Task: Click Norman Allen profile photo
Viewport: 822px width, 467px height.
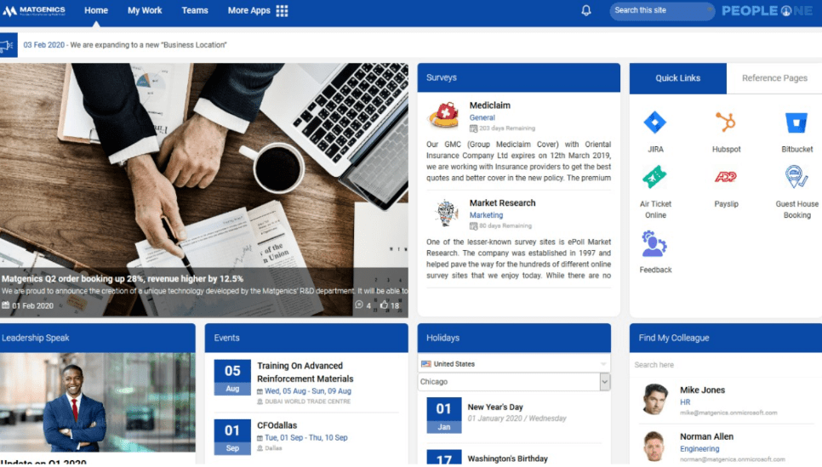Action: (x=654, y=446)
